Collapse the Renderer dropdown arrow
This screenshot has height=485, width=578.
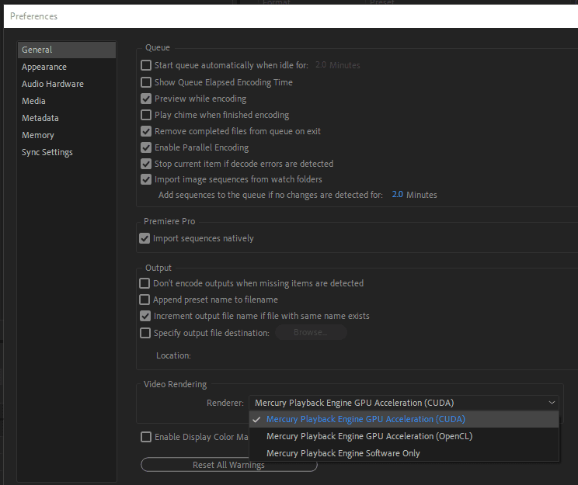click(552, 402)
